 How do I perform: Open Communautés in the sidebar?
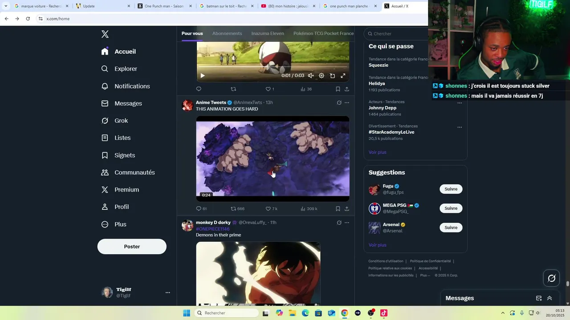pos(128,172)
